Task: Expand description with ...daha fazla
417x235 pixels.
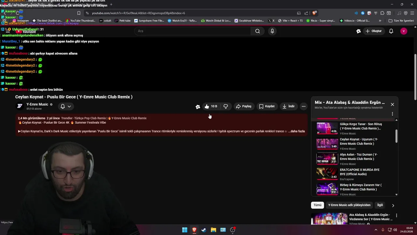Action: click(296, 131)
